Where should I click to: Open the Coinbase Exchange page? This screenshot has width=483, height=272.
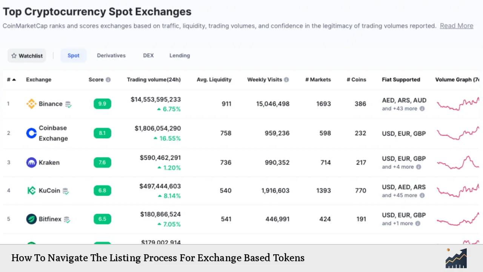coord(53,133)
